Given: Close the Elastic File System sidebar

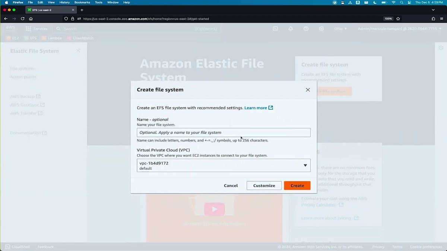Looking at the screenshot, I should click(78, 51).
